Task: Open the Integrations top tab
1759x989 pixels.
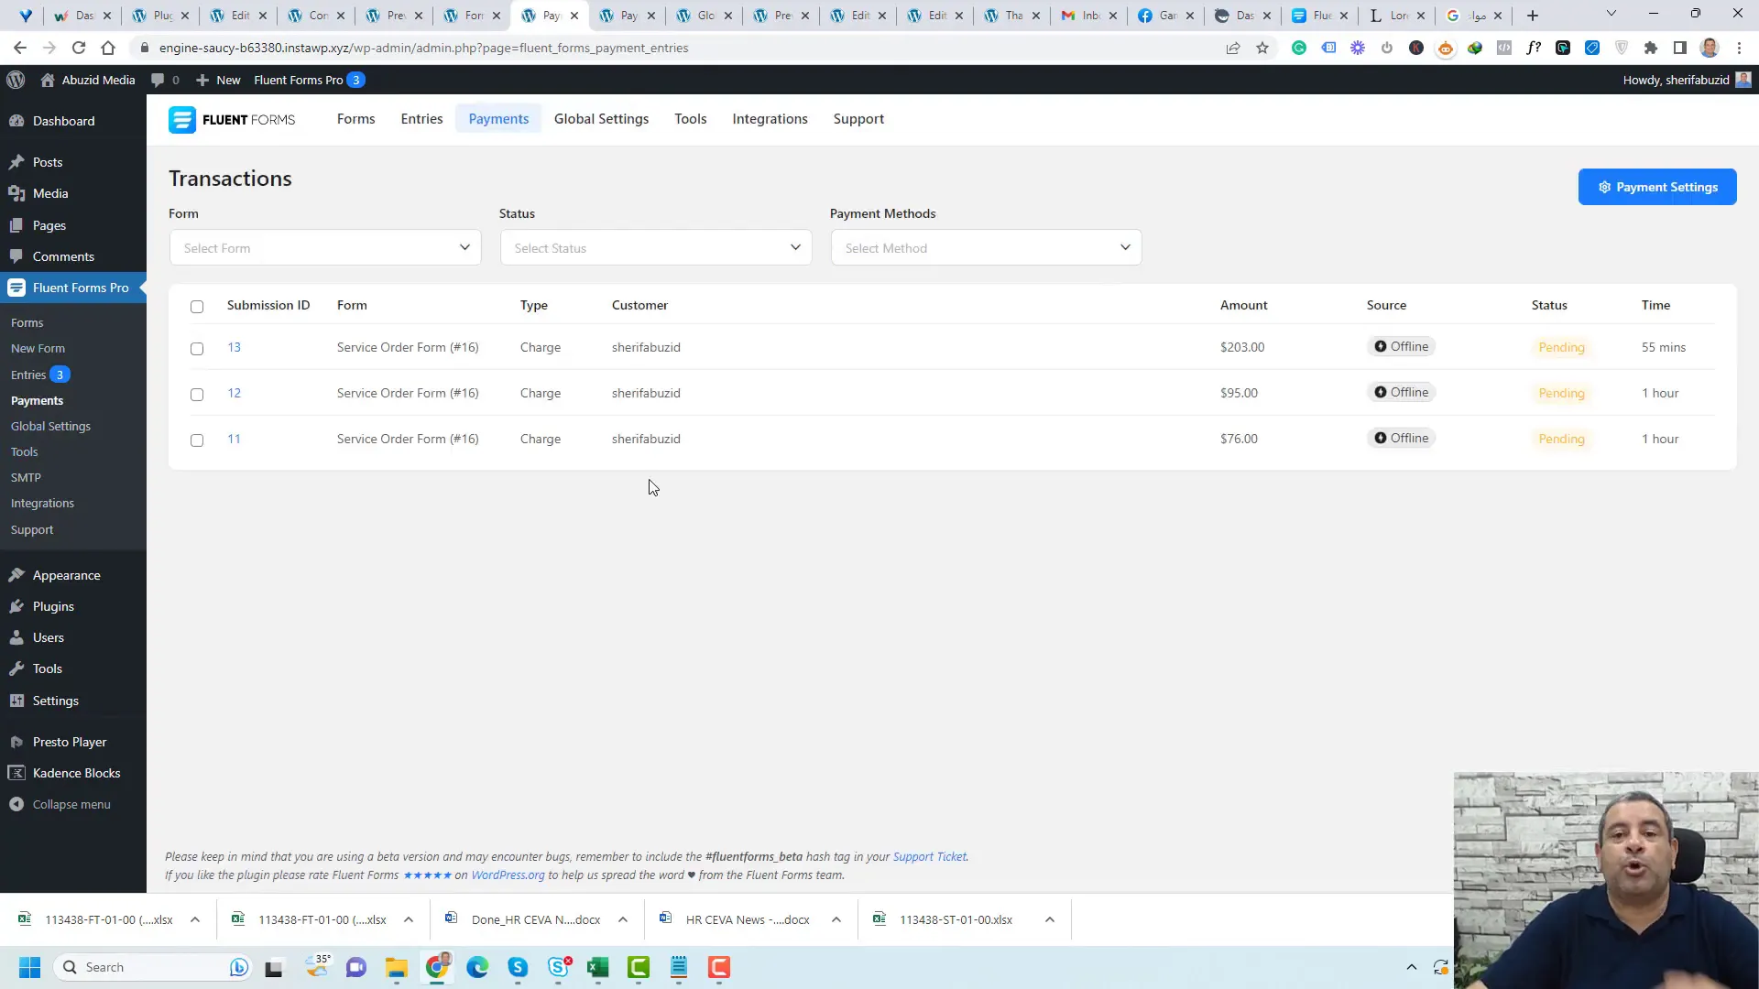Action: [x=770, y=119]
